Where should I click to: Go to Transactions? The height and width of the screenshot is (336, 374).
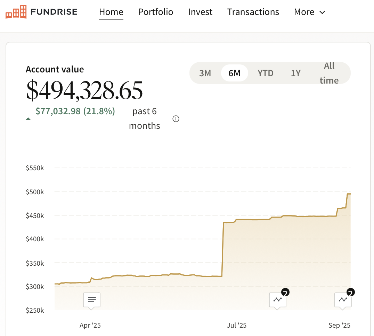click(x=253, y=12)
